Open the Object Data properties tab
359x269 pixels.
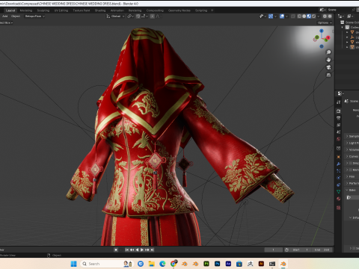[338, 192]
